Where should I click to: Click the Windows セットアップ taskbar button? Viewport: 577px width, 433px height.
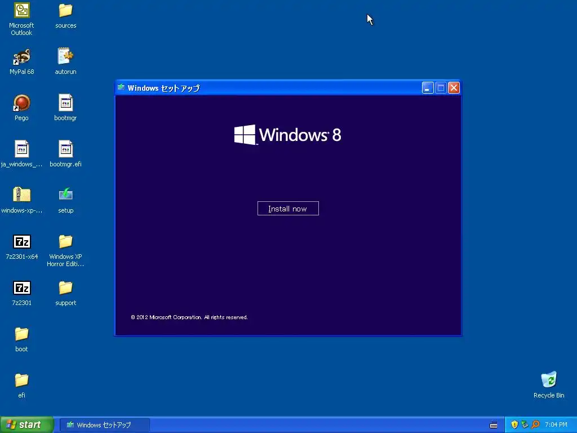[104, 425]
